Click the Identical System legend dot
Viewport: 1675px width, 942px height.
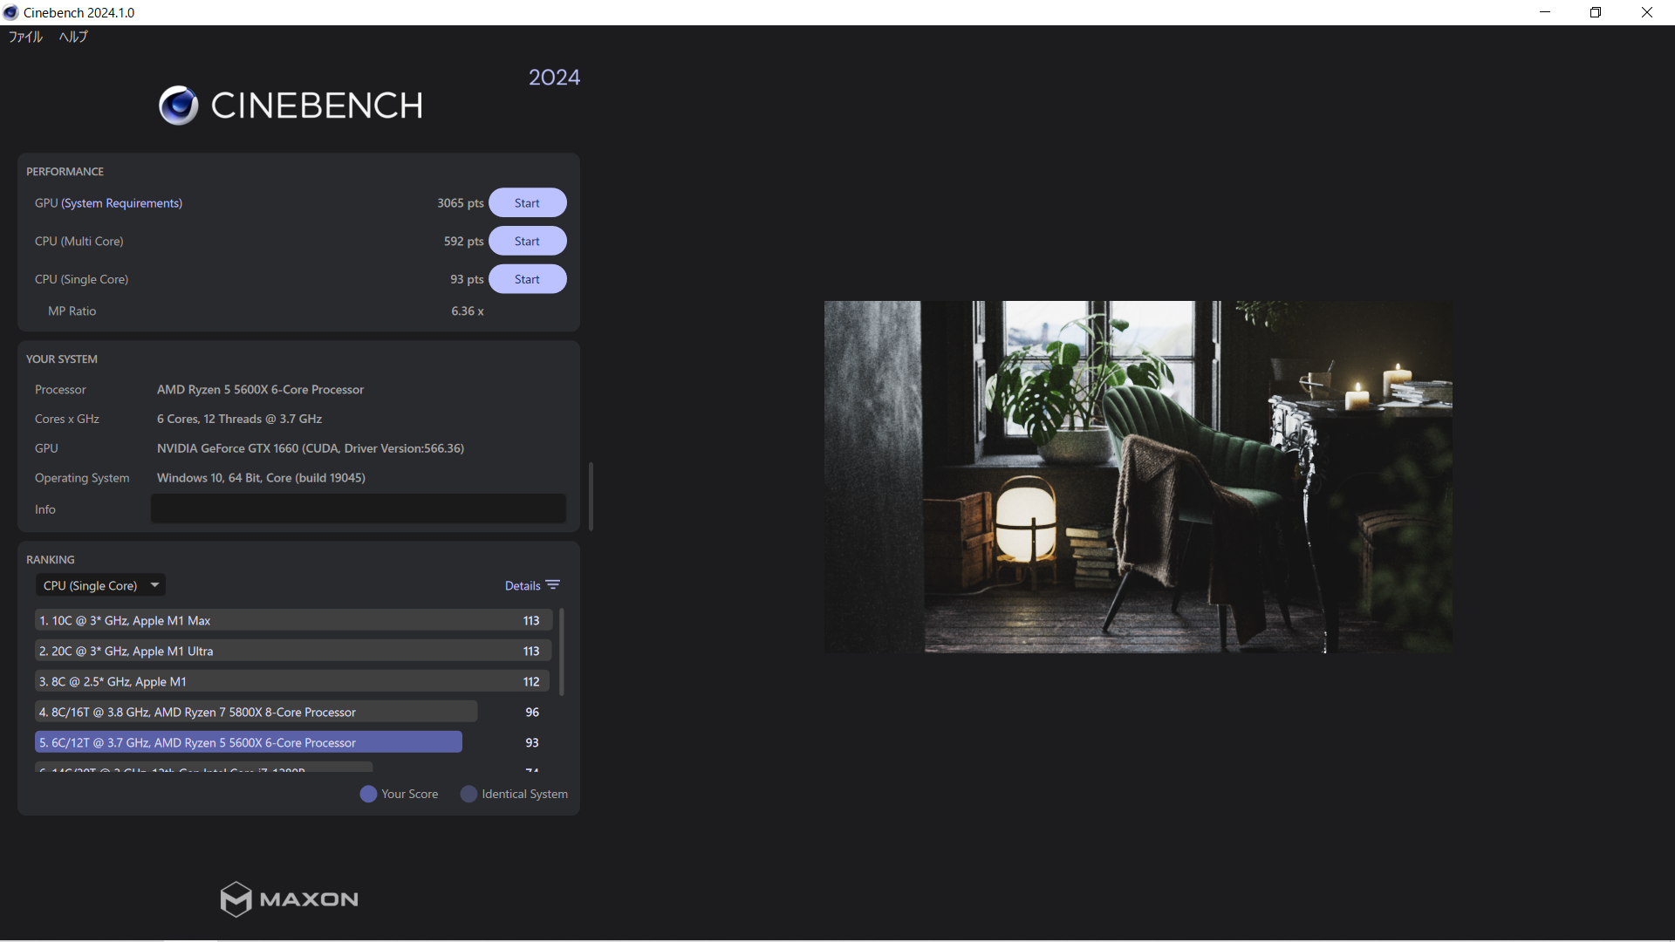point(468,794)
